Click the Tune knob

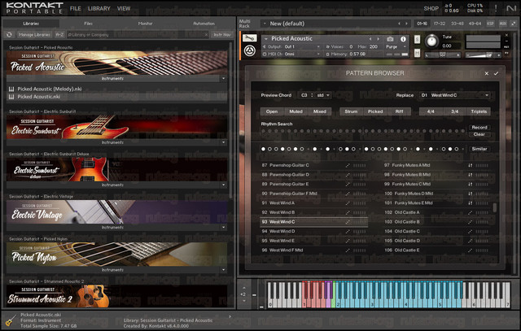coord(431,41)
